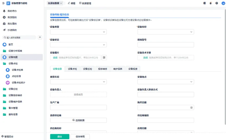Screen dimensions: 226x140
Task: Open the 安装地点 dropdown
Action: [166, 82]
